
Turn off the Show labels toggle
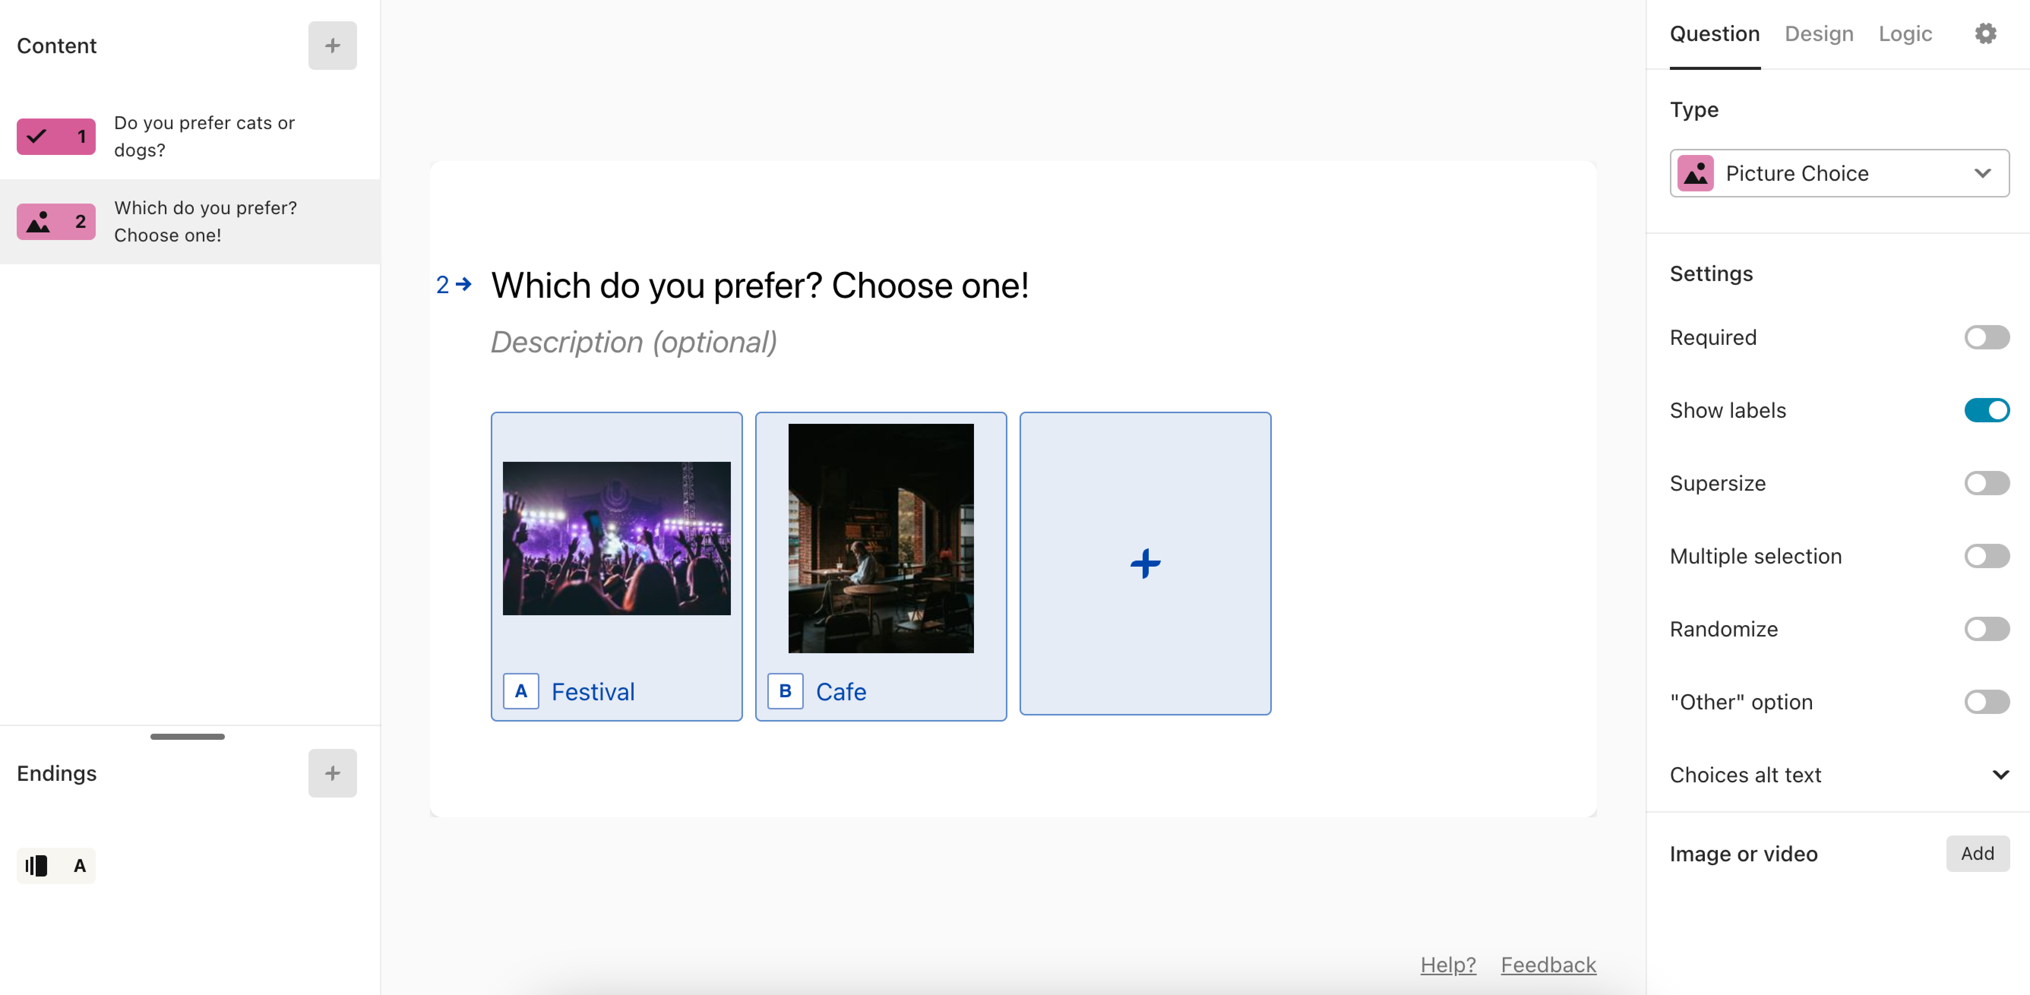click(1986, 411)
